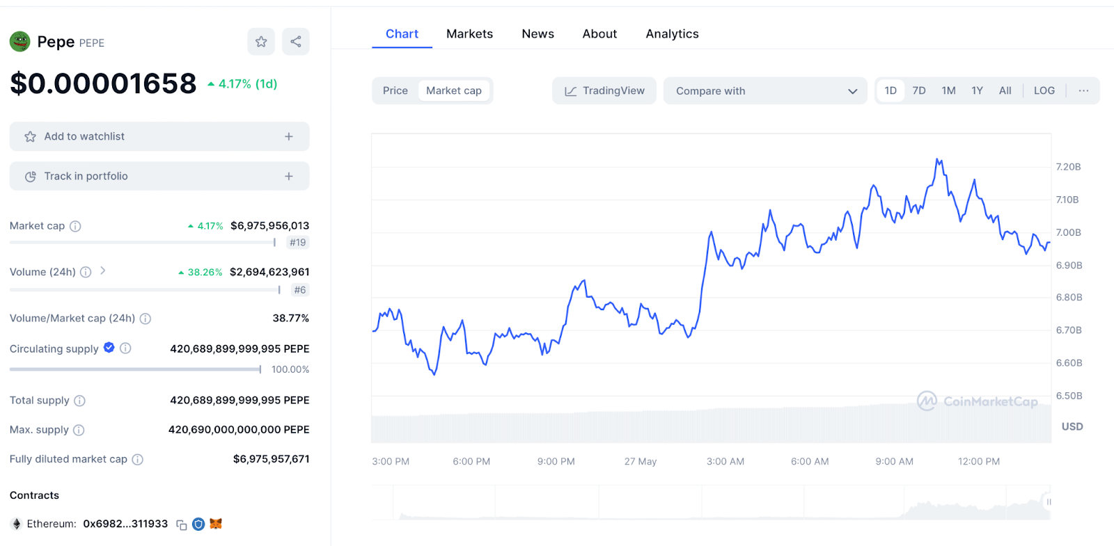Viewport: 1114px width, 546px height.
Task: Click the info icon next to Total supply
Action: 79,401
